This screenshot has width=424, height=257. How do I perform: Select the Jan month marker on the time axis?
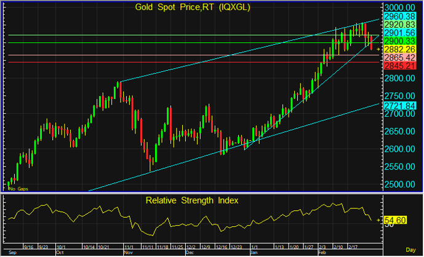pos(254,252)
